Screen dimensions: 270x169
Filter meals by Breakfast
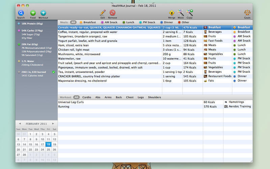pos(88,22)
